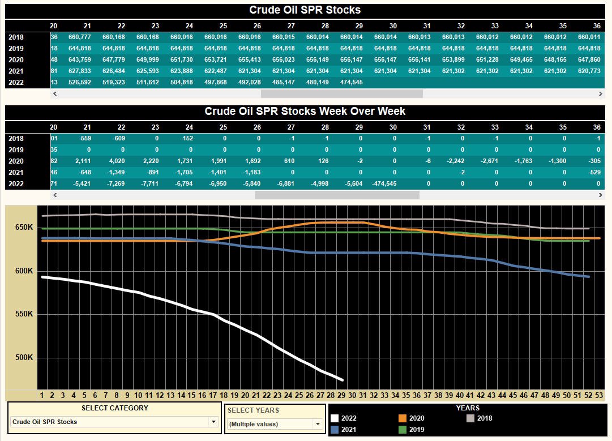
Task: Click the YEARS legend heading
Action: tap(468, 408)
